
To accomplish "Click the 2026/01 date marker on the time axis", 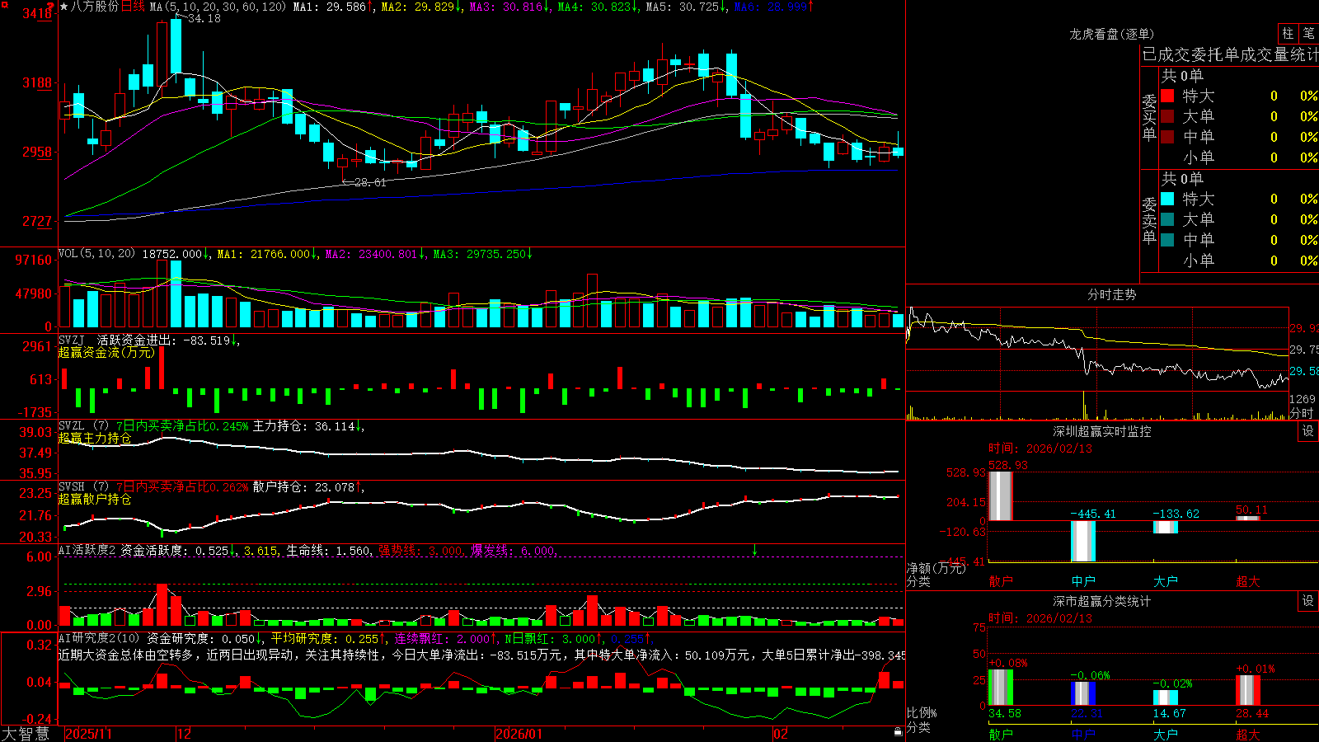I will click(519, 734).
